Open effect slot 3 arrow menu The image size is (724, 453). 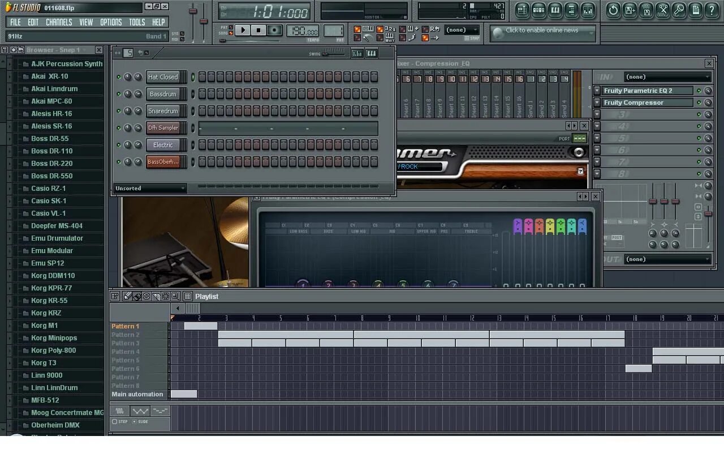pyautogui.click(x=597, y=114)
